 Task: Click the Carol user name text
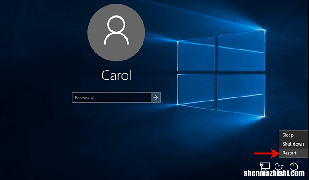(x=116, y=75)
